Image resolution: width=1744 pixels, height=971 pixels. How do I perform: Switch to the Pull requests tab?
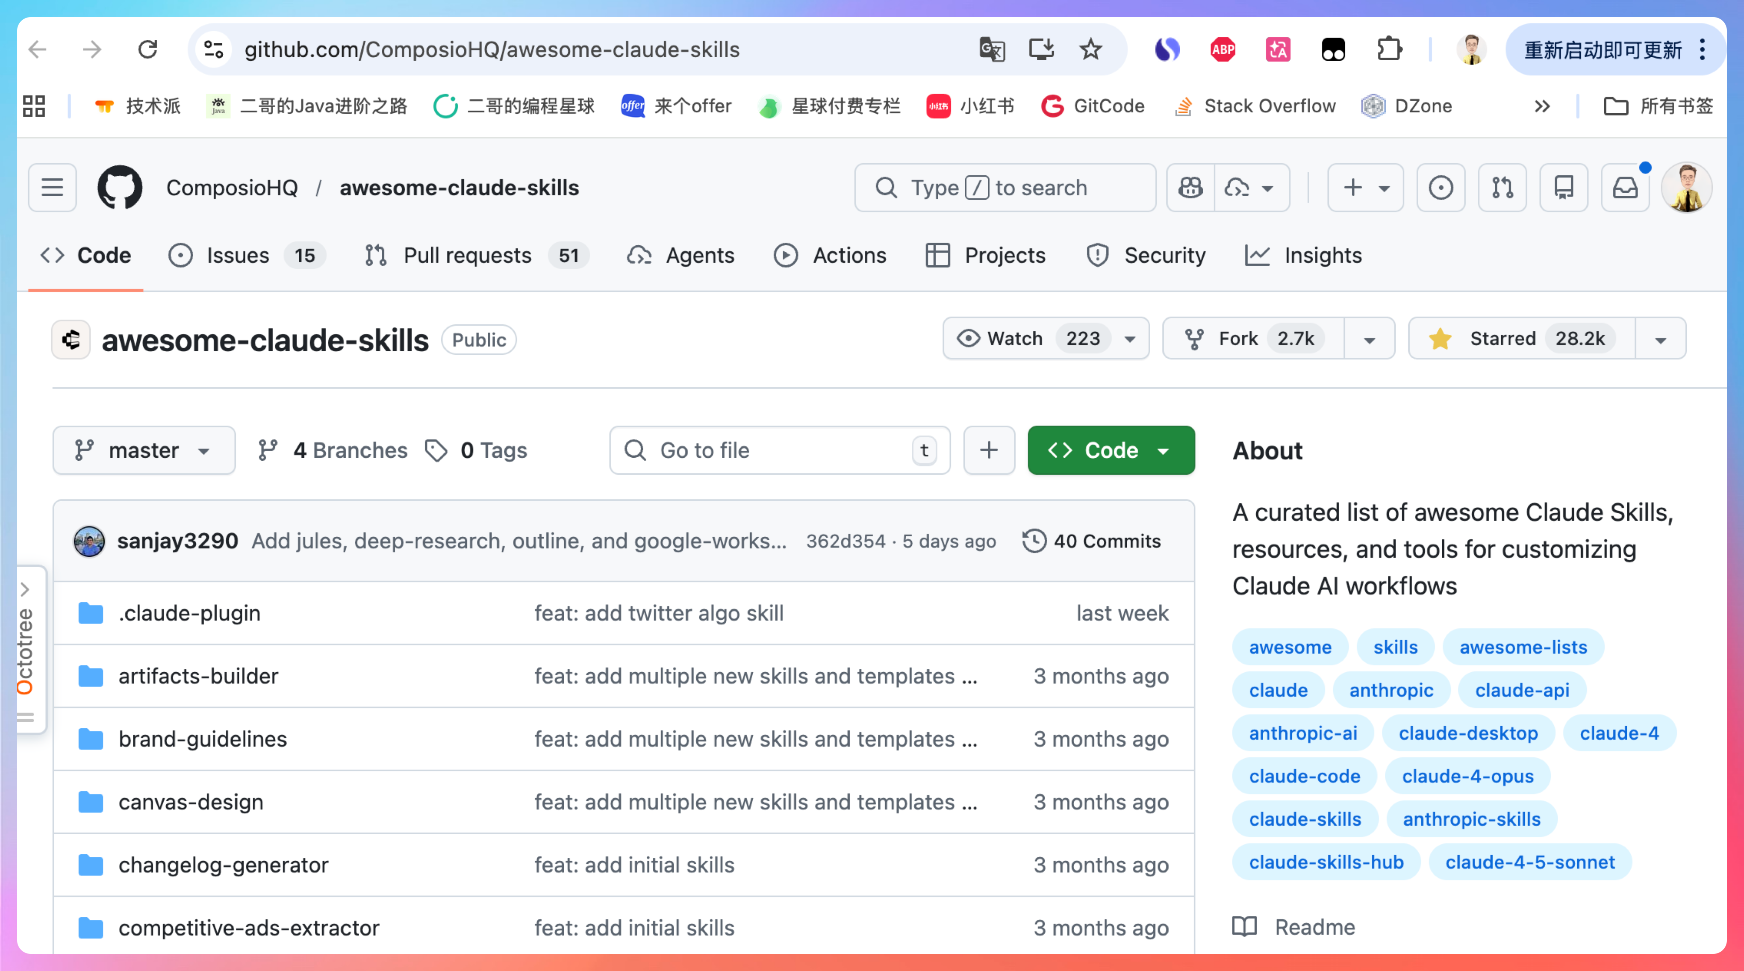point(467,255)
